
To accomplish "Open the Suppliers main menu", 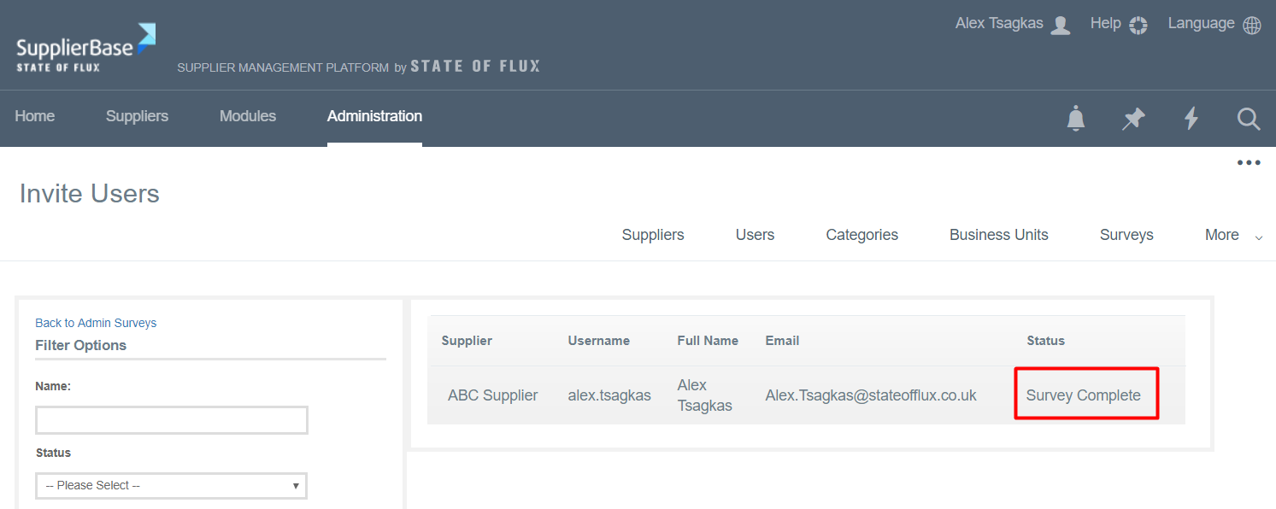I will coord(137,116).
